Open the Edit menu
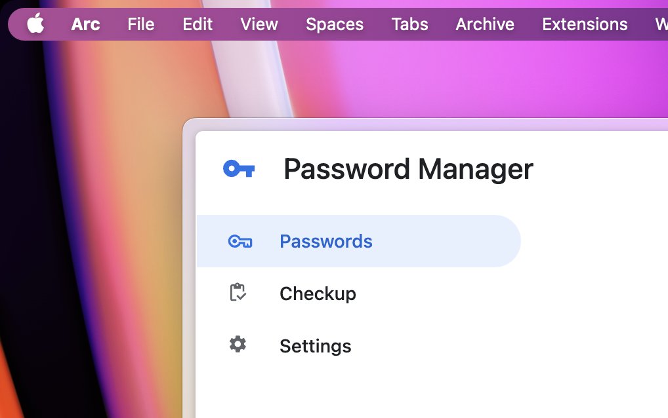668x418 pixels. pyautogui.click(x=198, y=24)
